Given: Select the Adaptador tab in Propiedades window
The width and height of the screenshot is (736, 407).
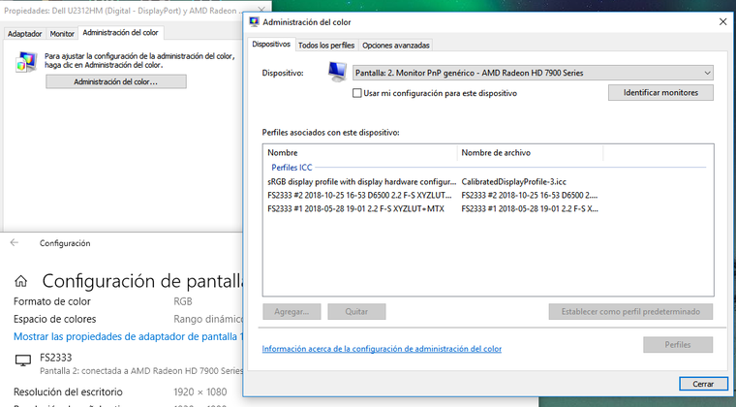Looking at the screenshot, I should coord(24,34).
